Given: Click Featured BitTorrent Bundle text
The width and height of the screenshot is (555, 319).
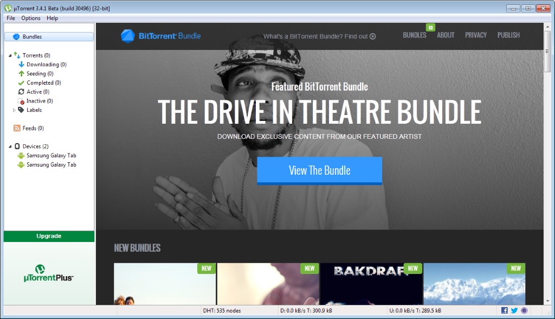Looking at the screenshot, I should (x=320, y=87).
